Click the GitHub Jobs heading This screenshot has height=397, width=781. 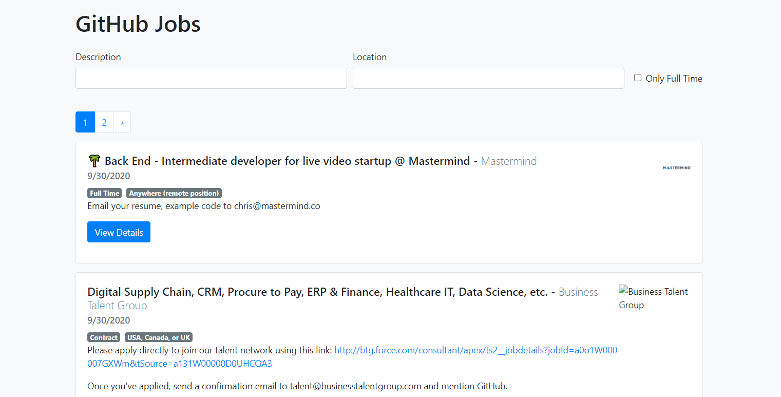(x=138, y=24)
